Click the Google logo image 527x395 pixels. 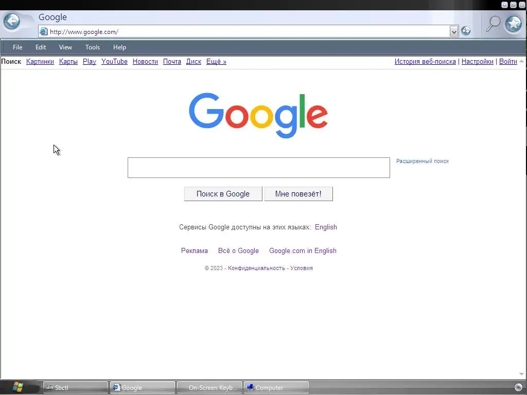point(258,115)
